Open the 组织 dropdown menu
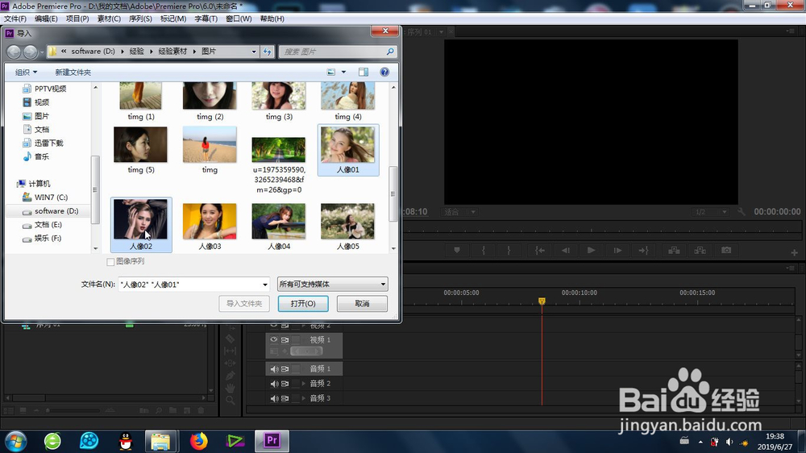The image size is (806, 453). click(27, 72)
